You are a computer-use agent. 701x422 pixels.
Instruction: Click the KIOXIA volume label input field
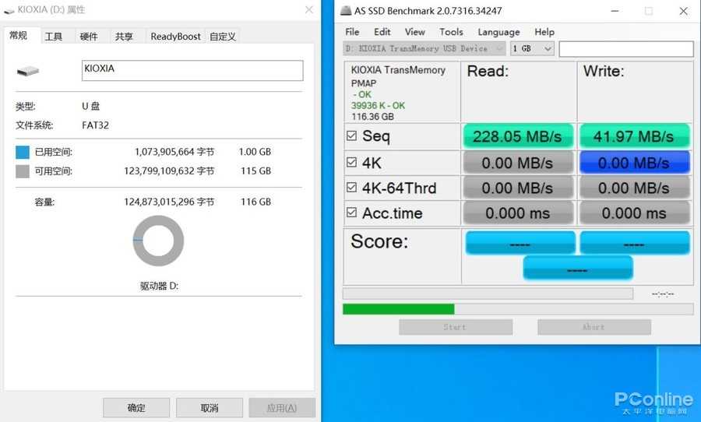coord(192,71)
